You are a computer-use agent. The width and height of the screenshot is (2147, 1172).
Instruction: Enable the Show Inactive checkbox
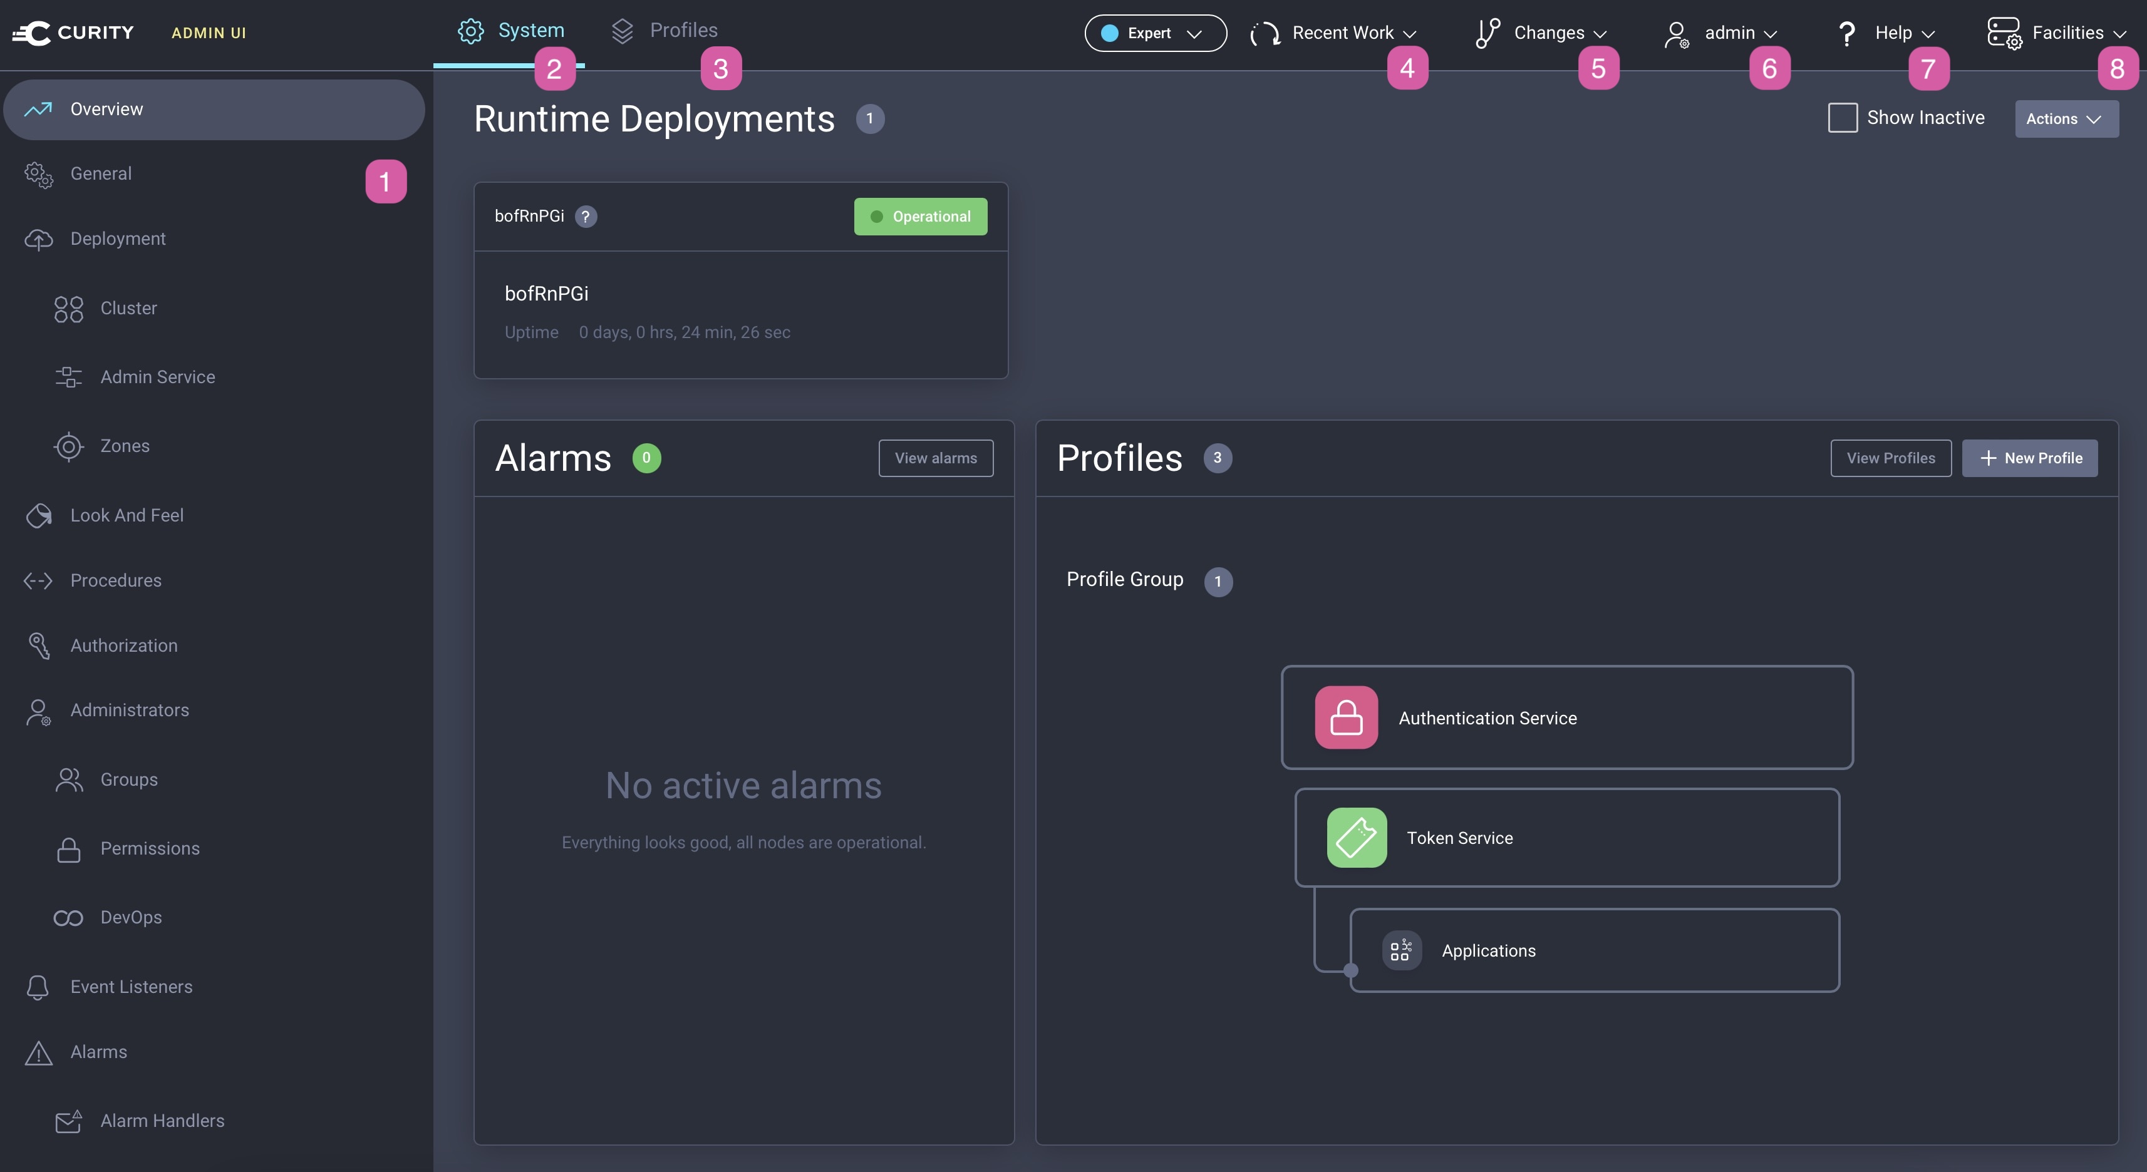click(1843, 118)
